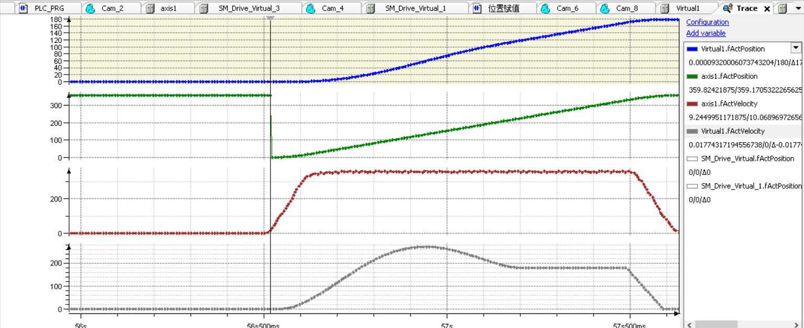Open the Virtual1.fActPosition variable dropdown arrow
The height and width of the screenshot is (328, 804).
[796, 48]
